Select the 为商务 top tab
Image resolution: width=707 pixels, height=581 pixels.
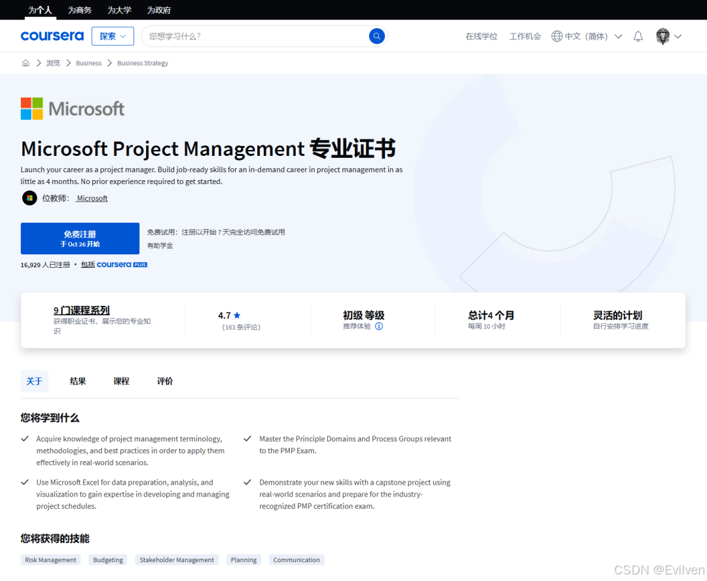[80, 10]
